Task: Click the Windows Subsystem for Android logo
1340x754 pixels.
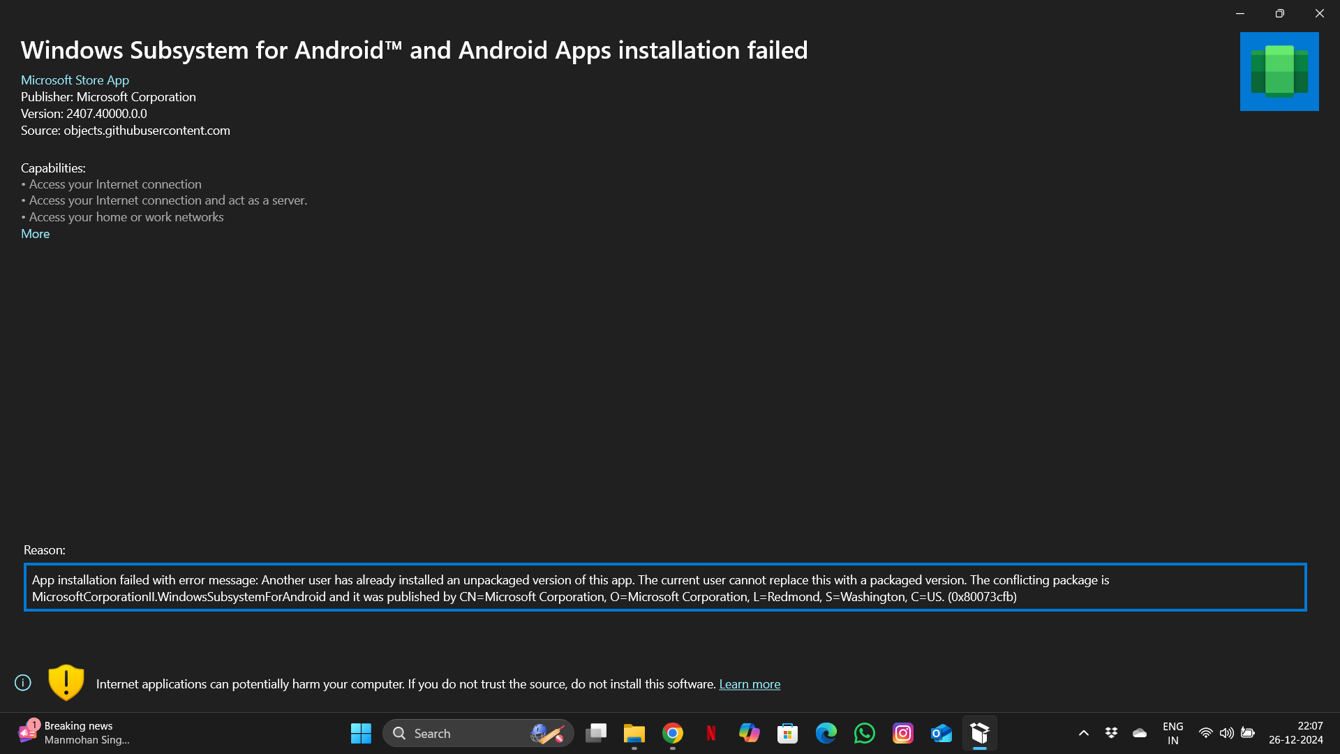Action: coord(1279,71)
